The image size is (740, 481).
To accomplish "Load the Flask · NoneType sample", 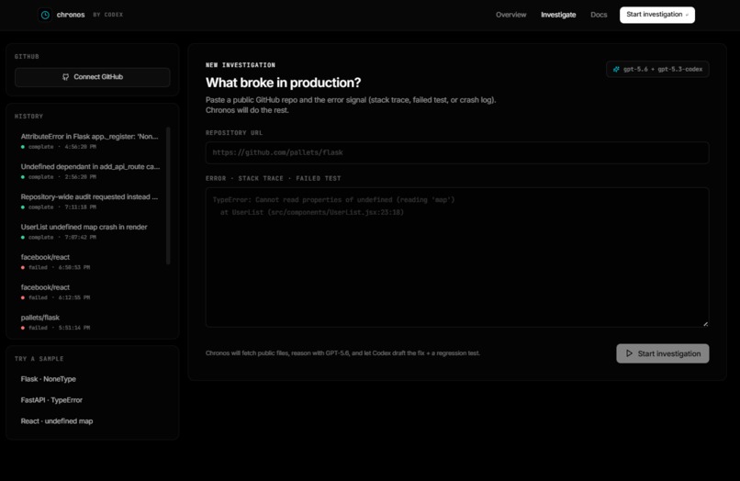I will 48,379.
